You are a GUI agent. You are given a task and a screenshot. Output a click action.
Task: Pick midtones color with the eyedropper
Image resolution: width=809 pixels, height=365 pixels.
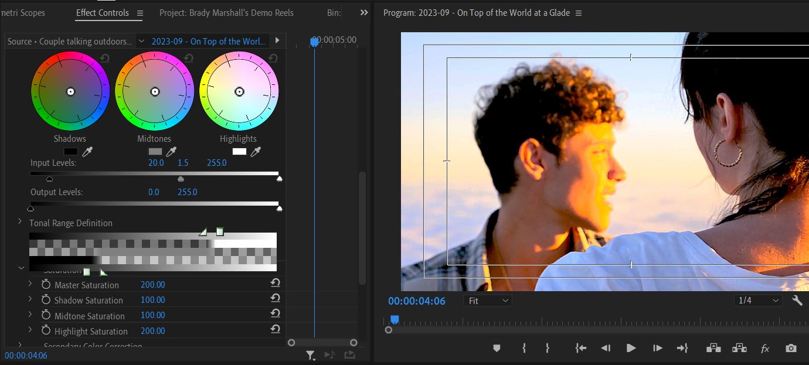[x=171, y=152]
